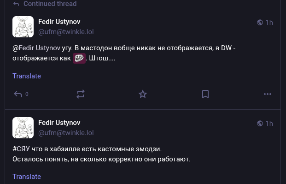Open the Continued thread link
Screen dimensions: 286x184
(x=50, y=4)
